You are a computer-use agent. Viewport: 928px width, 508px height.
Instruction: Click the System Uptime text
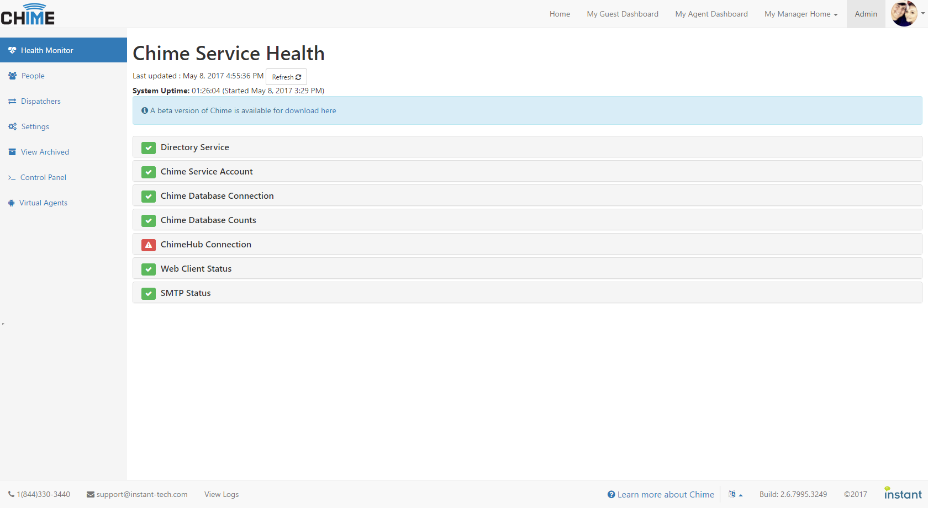click(x=228, y=91)
